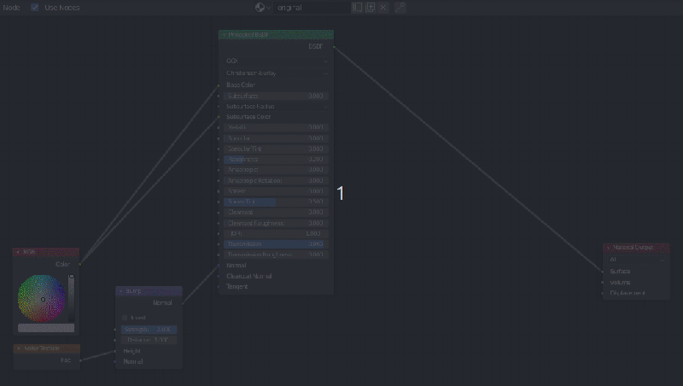Click the Displacement label on Material Output
The height and width of the screenshot is (386, 683).
click(x=628, y=293)
